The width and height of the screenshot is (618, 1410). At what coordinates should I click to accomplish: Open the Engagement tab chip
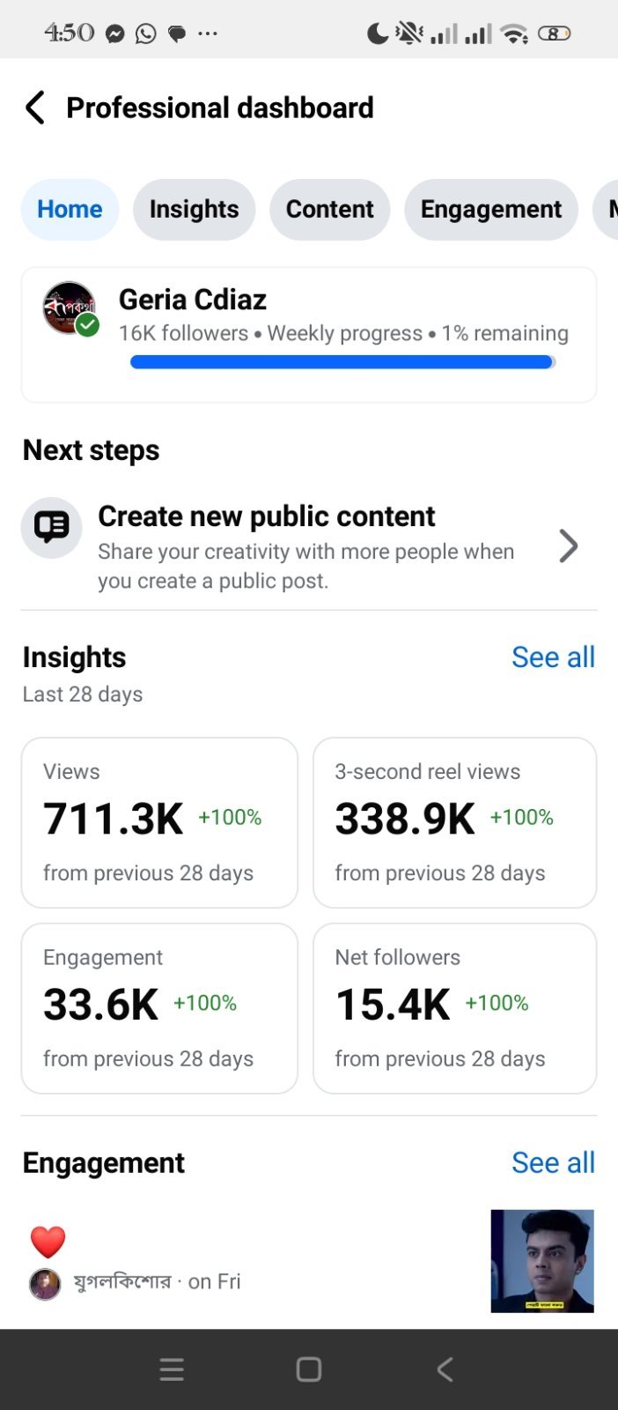point(490,210)
